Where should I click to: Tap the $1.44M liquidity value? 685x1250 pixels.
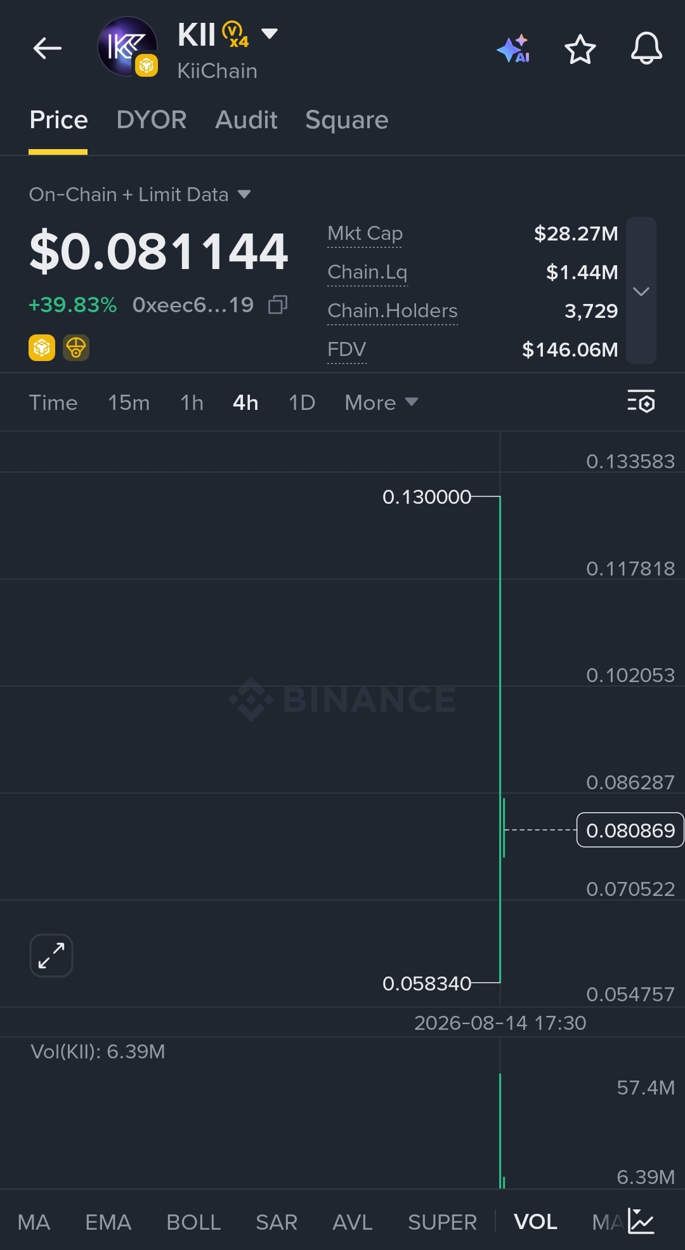[582, 272]
